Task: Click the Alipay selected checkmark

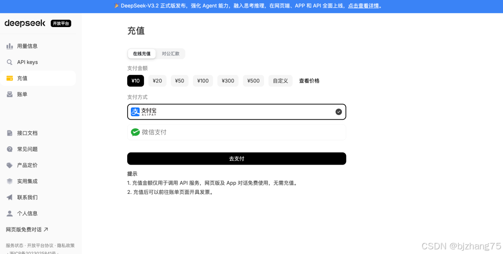Action: tap(339, 112)
